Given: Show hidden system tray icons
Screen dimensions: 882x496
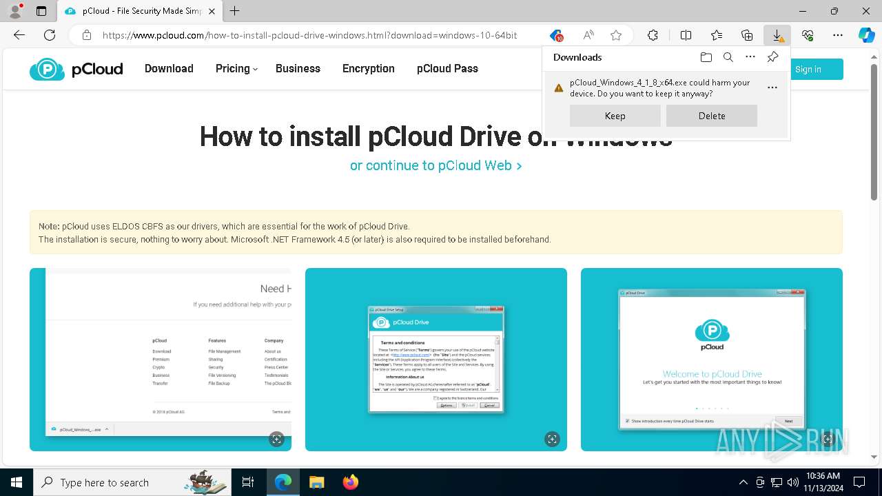Looking at the screenshot, I should coord(743,482).
